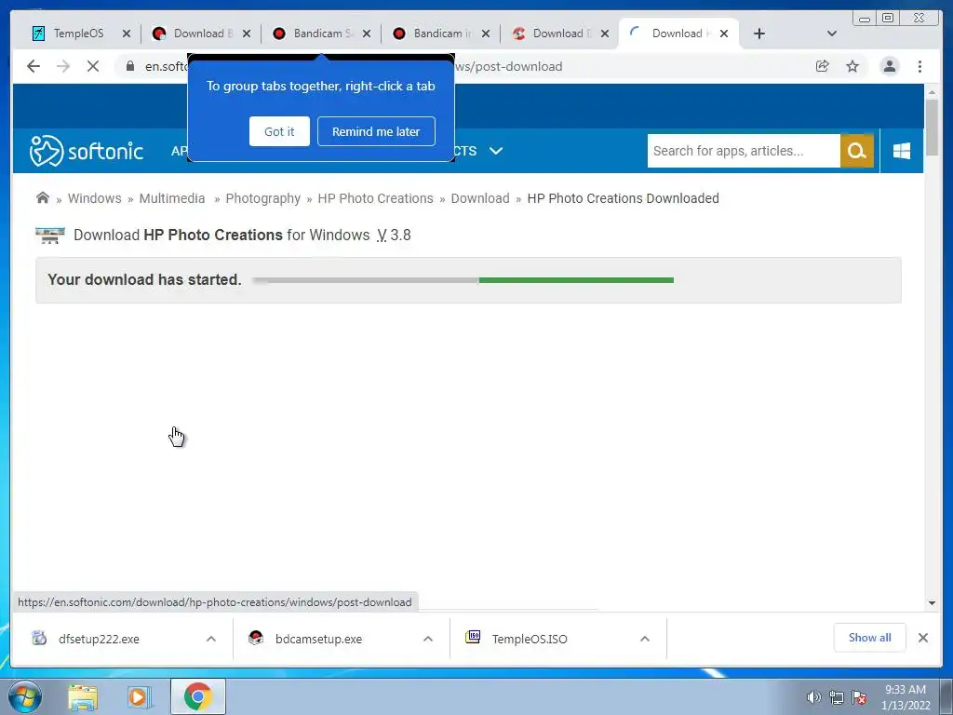This screenshot has width=953, height=715.
Task: Close the downloads bar
Action: tap(923, 638)
